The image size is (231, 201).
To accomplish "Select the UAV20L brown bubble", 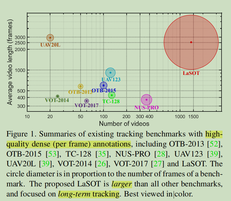I will (x=50, y=38).
